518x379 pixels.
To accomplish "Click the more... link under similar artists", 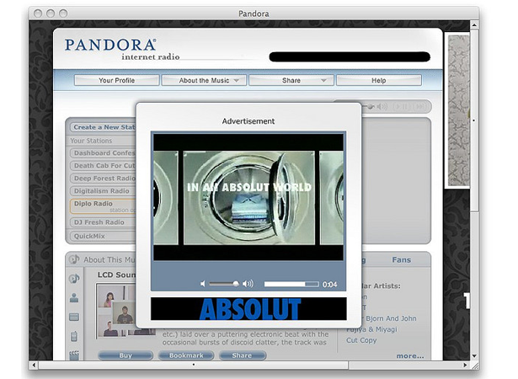I will 410,356.
